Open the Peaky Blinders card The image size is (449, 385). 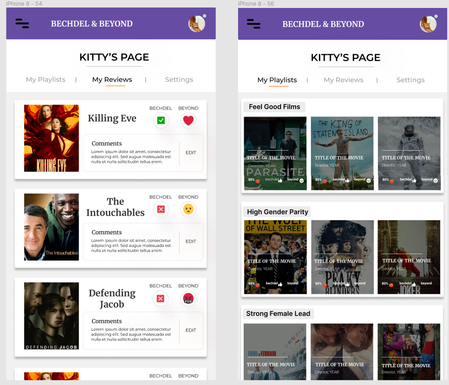(x=342, y=257)
